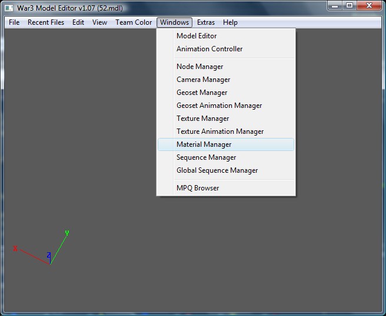The image size is (386, 316).
Task: Open the Node Manager window
Action: [226, 67]
